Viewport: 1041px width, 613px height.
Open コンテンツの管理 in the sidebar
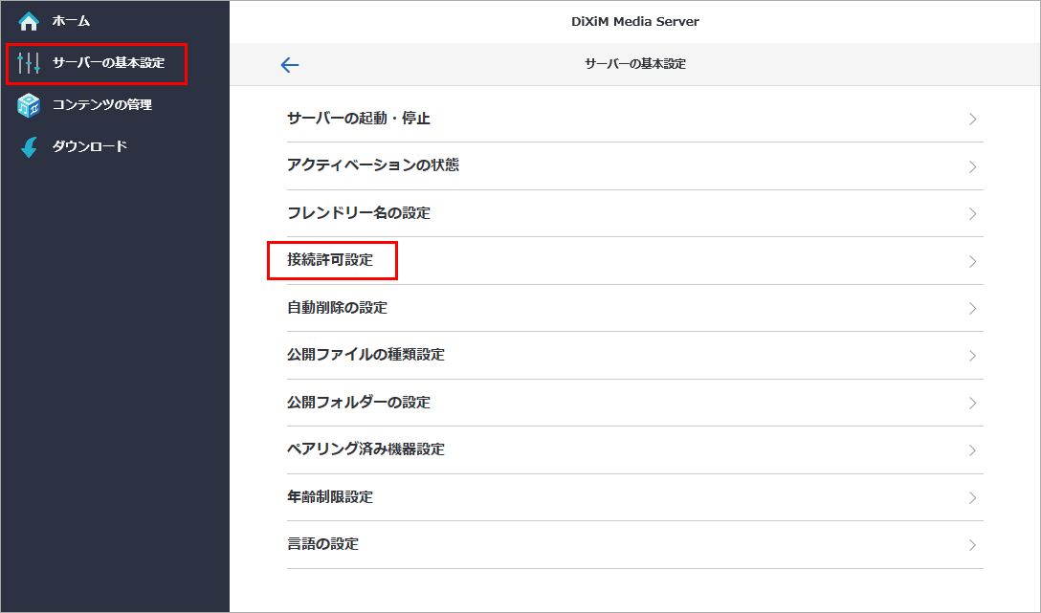pyautogui.click(x=102, y=105)
